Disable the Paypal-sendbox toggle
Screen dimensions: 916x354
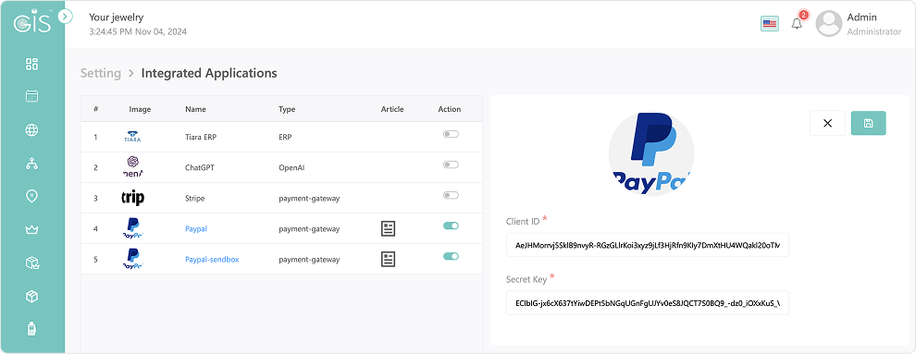coord(451,256)
